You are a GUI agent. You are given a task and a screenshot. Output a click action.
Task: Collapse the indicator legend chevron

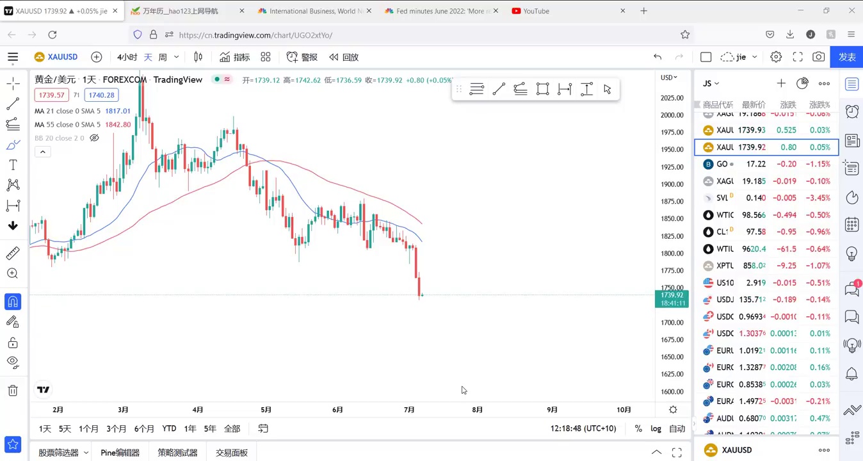pyautogui.click(x=42, y=152)
